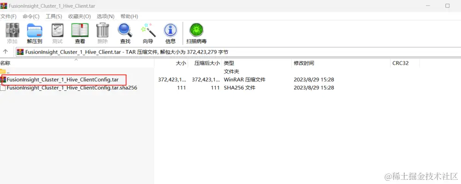Viewport: 461px width, 184px height.
Task: Click the Add (添加) toolbar icon
Action: coord(12,30)
